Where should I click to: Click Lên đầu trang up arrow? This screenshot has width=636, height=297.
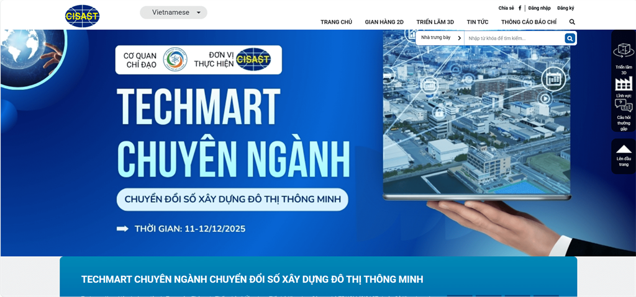point(624,149)
